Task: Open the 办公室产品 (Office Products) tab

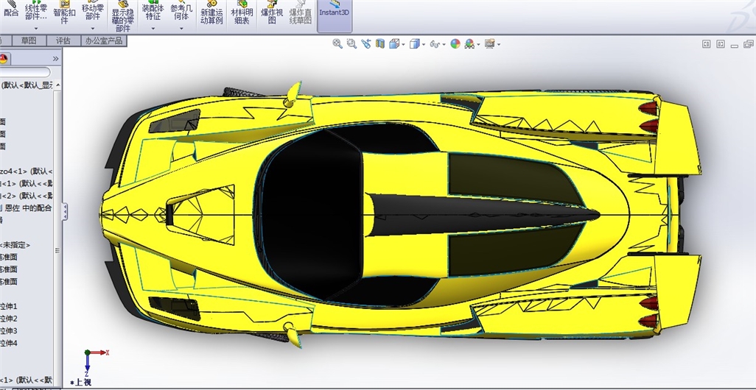Action: [104, 40]
